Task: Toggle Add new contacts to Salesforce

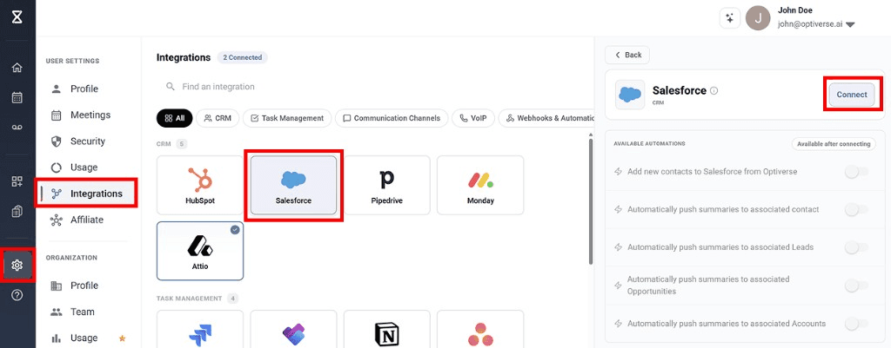Action: pyautogui.click(x=856, y=172)
